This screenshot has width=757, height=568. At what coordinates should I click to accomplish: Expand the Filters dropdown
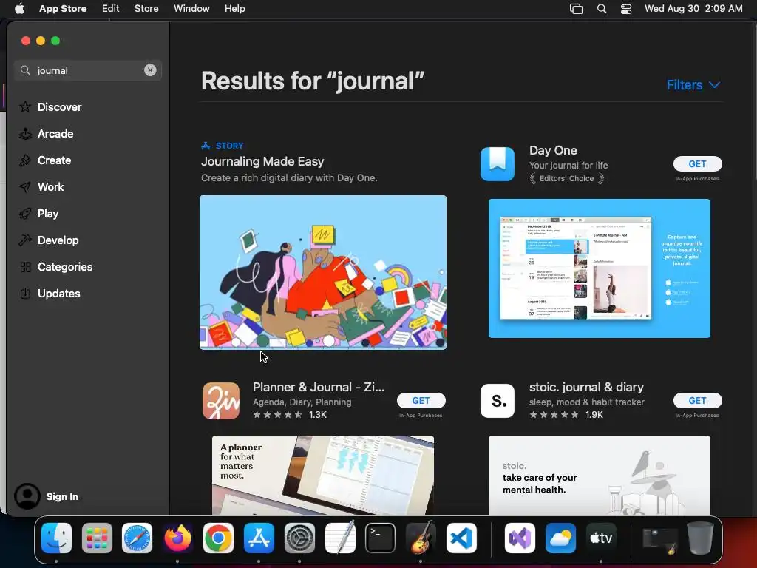(693, 84)
